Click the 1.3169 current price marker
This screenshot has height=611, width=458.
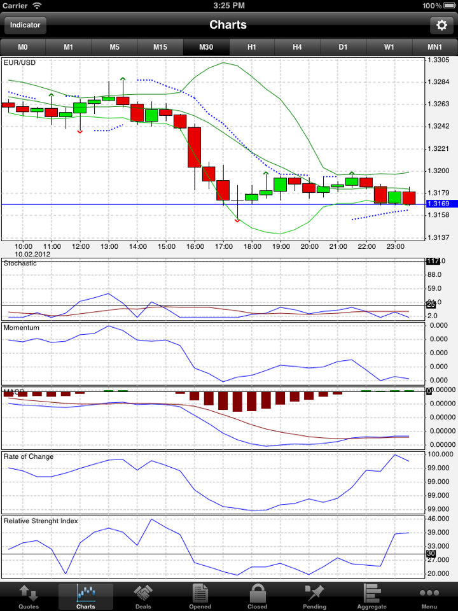click(x=438, y=204)
